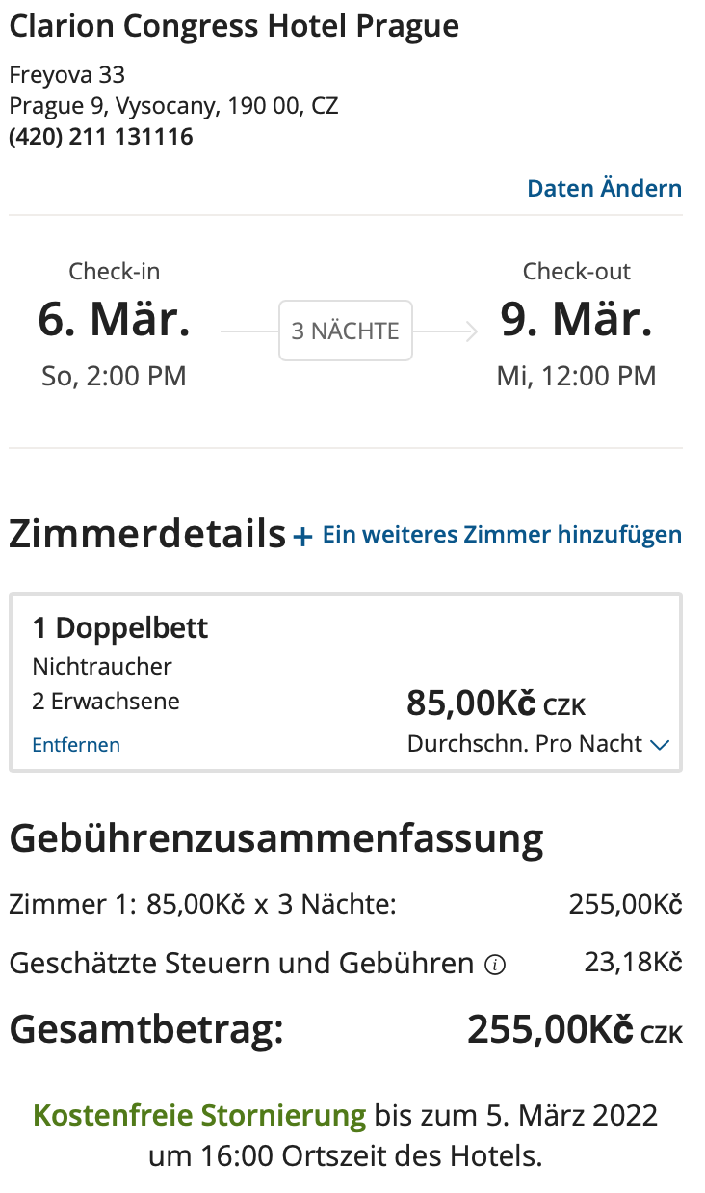Click the 3 NÄCHTE badge
Image resolution: width=705 pixels, height=1193 pixels.
[346, 331]
